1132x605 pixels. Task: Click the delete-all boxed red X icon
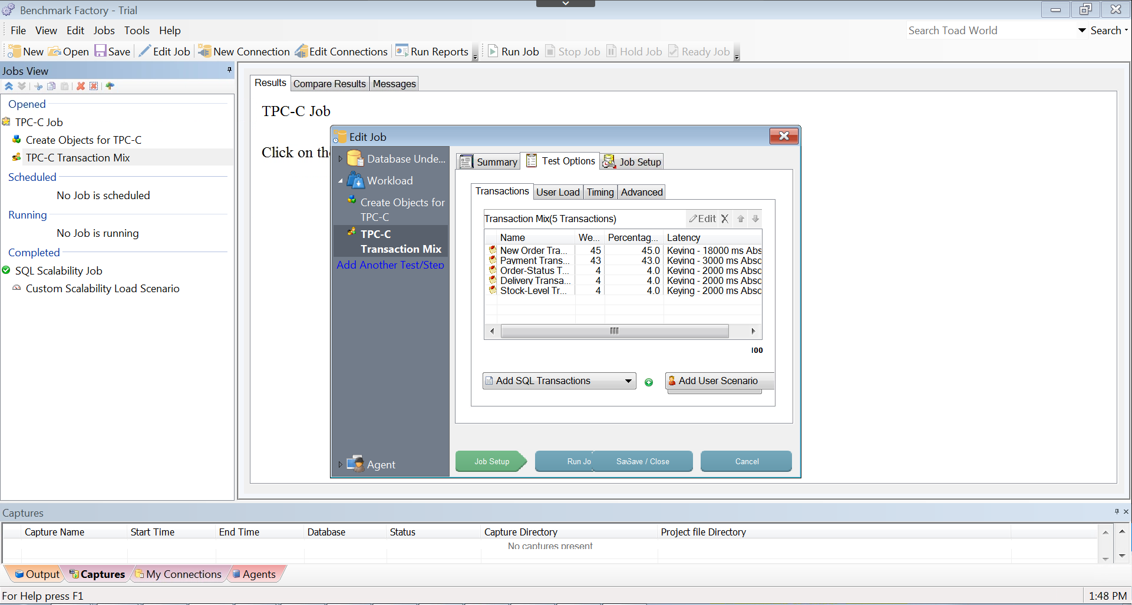(x=94, y=86)
